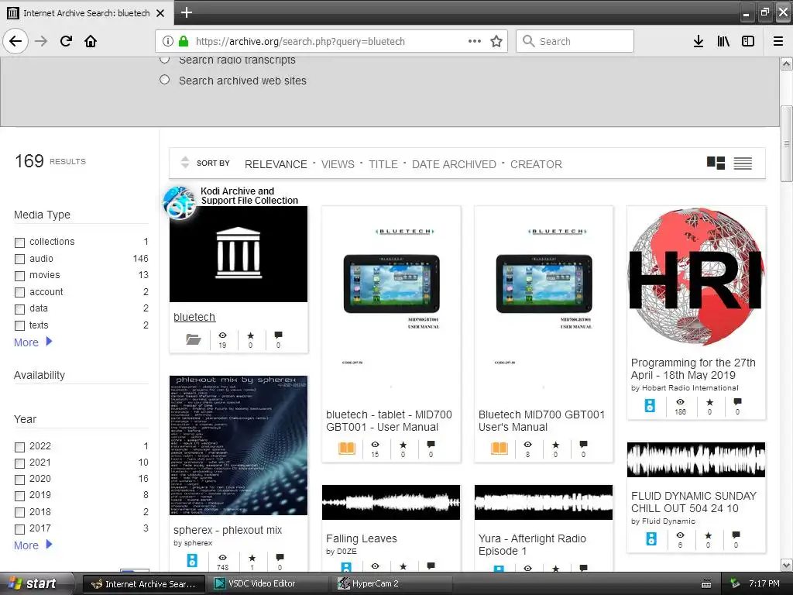
Task: Open Yura Afterlight Radio Episode 1
Action: pos(532,545)
